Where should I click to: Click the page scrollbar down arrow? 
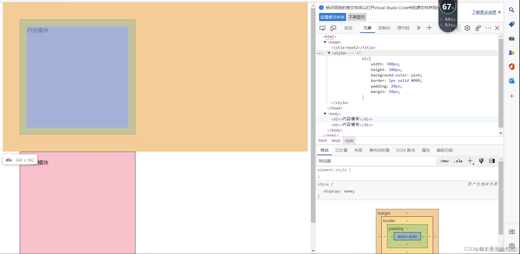click(x=313, y=251)
